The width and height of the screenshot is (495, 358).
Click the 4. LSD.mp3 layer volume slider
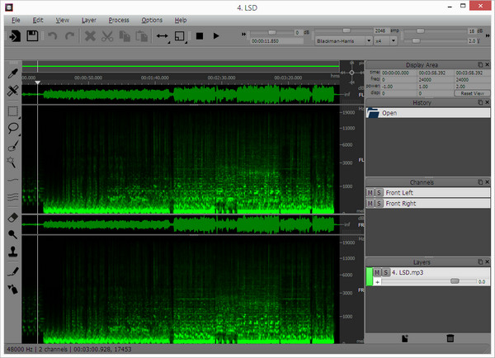coord(454,281)
